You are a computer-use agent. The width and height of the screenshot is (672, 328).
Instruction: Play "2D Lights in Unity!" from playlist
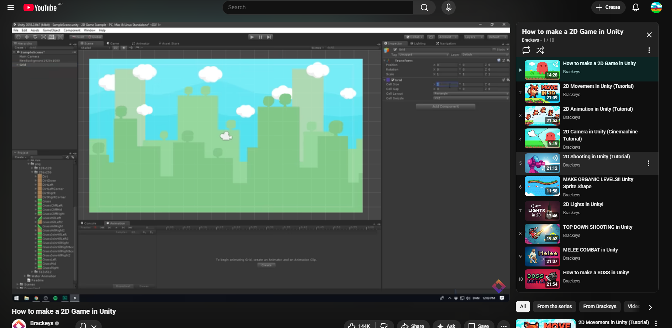click(x=583, y=205)
